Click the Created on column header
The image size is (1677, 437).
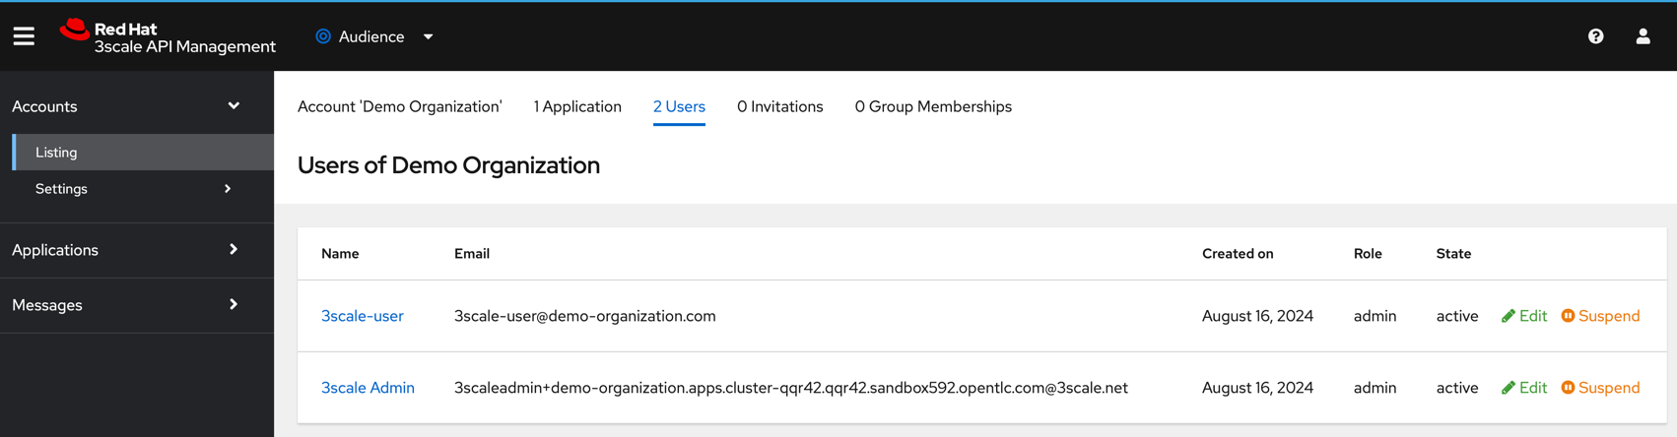pos(1238,254)
